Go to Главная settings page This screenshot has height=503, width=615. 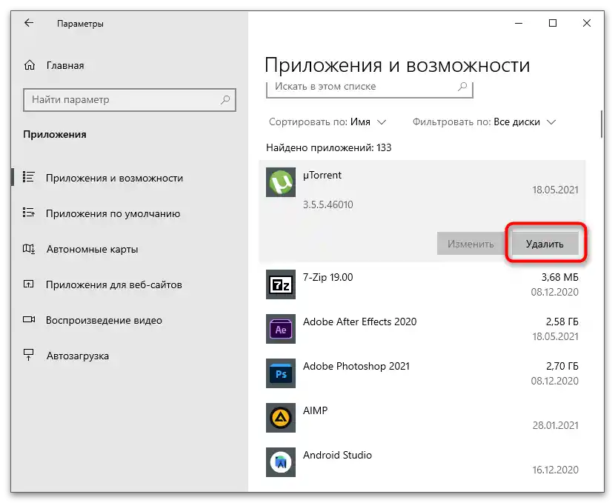point(65,65)
